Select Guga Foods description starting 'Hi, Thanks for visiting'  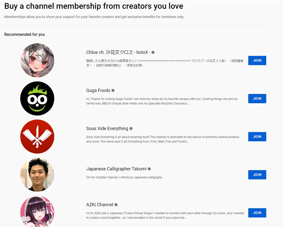[162, 101]
